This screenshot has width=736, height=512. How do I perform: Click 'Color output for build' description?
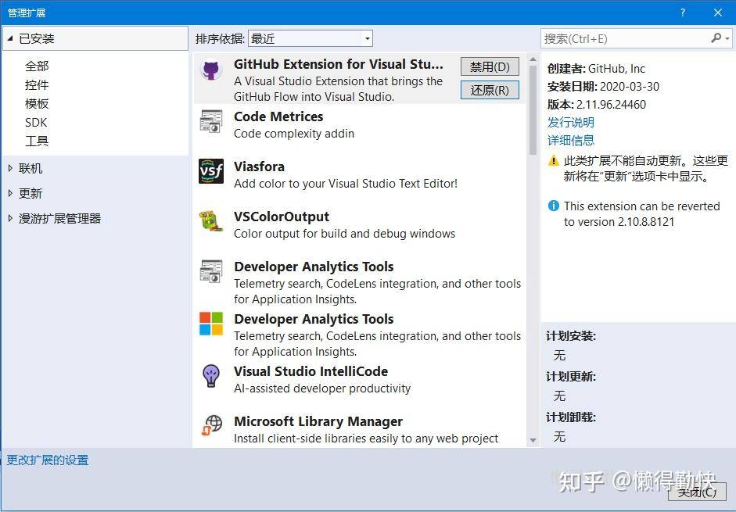pyautogui.click(x=344, y=234)
